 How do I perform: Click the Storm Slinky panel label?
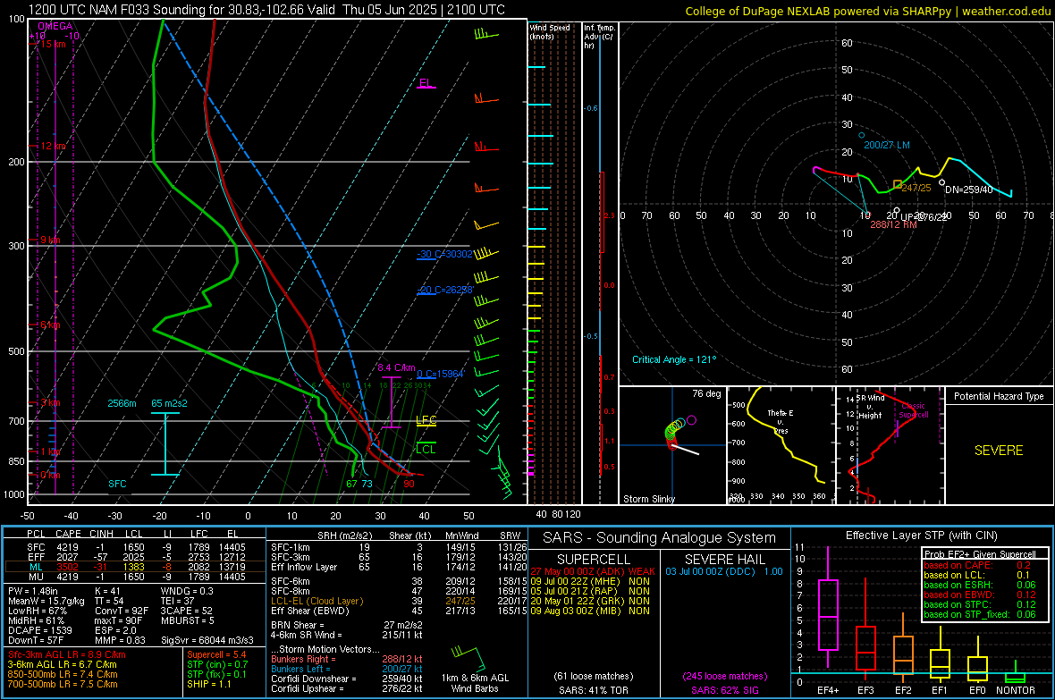(x=648, y=499)
